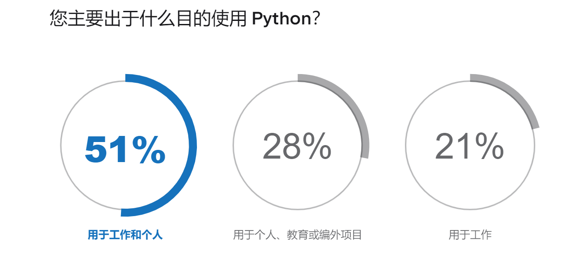Click the label 用于个人、教育或编外项目
This screenshot has width=569, height=254.
click(x=297, y=235)
